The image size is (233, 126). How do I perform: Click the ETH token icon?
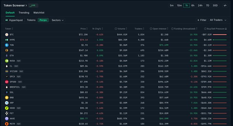coord(7,55)
